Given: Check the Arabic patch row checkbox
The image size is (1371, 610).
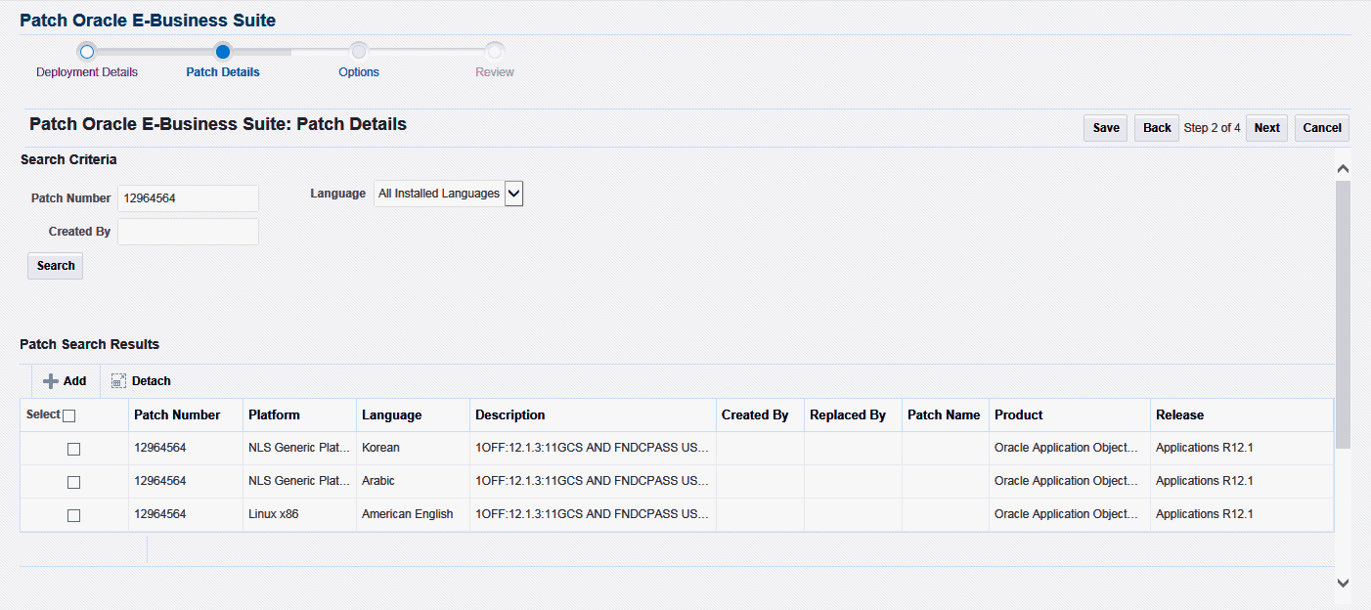Looking at the screenshot, I should click(x=73, y=482).
